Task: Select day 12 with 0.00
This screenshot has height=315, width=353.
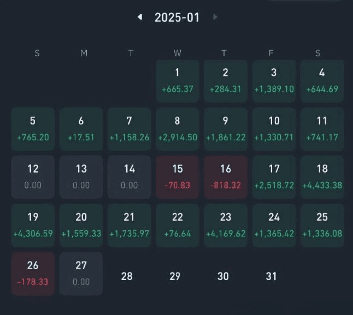Action: click(x=33, y=176)
